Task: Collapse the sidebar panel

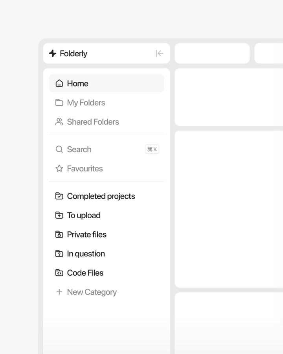Action: pyautogui.click(x=160, y=53)
